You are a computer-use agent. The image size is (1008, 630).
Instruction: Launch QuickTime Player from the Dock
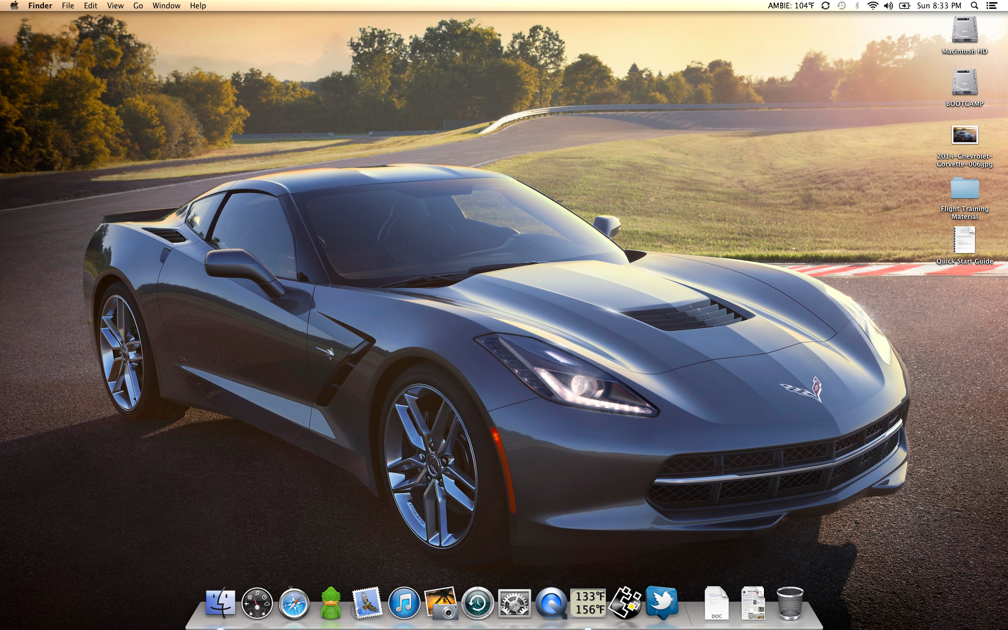551,603
